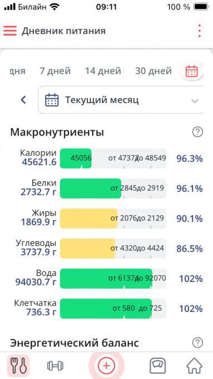Tap the red plus add button
The width and height of the screenshot is (213, 379).
106,366
